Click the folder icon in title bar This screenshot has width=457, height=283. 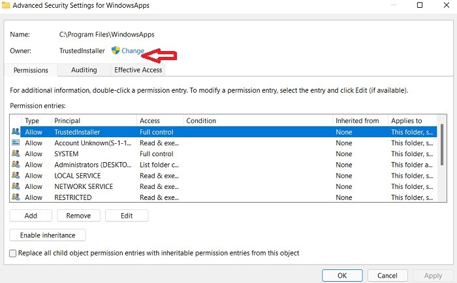pyautogui.click(x=6, y=5)
